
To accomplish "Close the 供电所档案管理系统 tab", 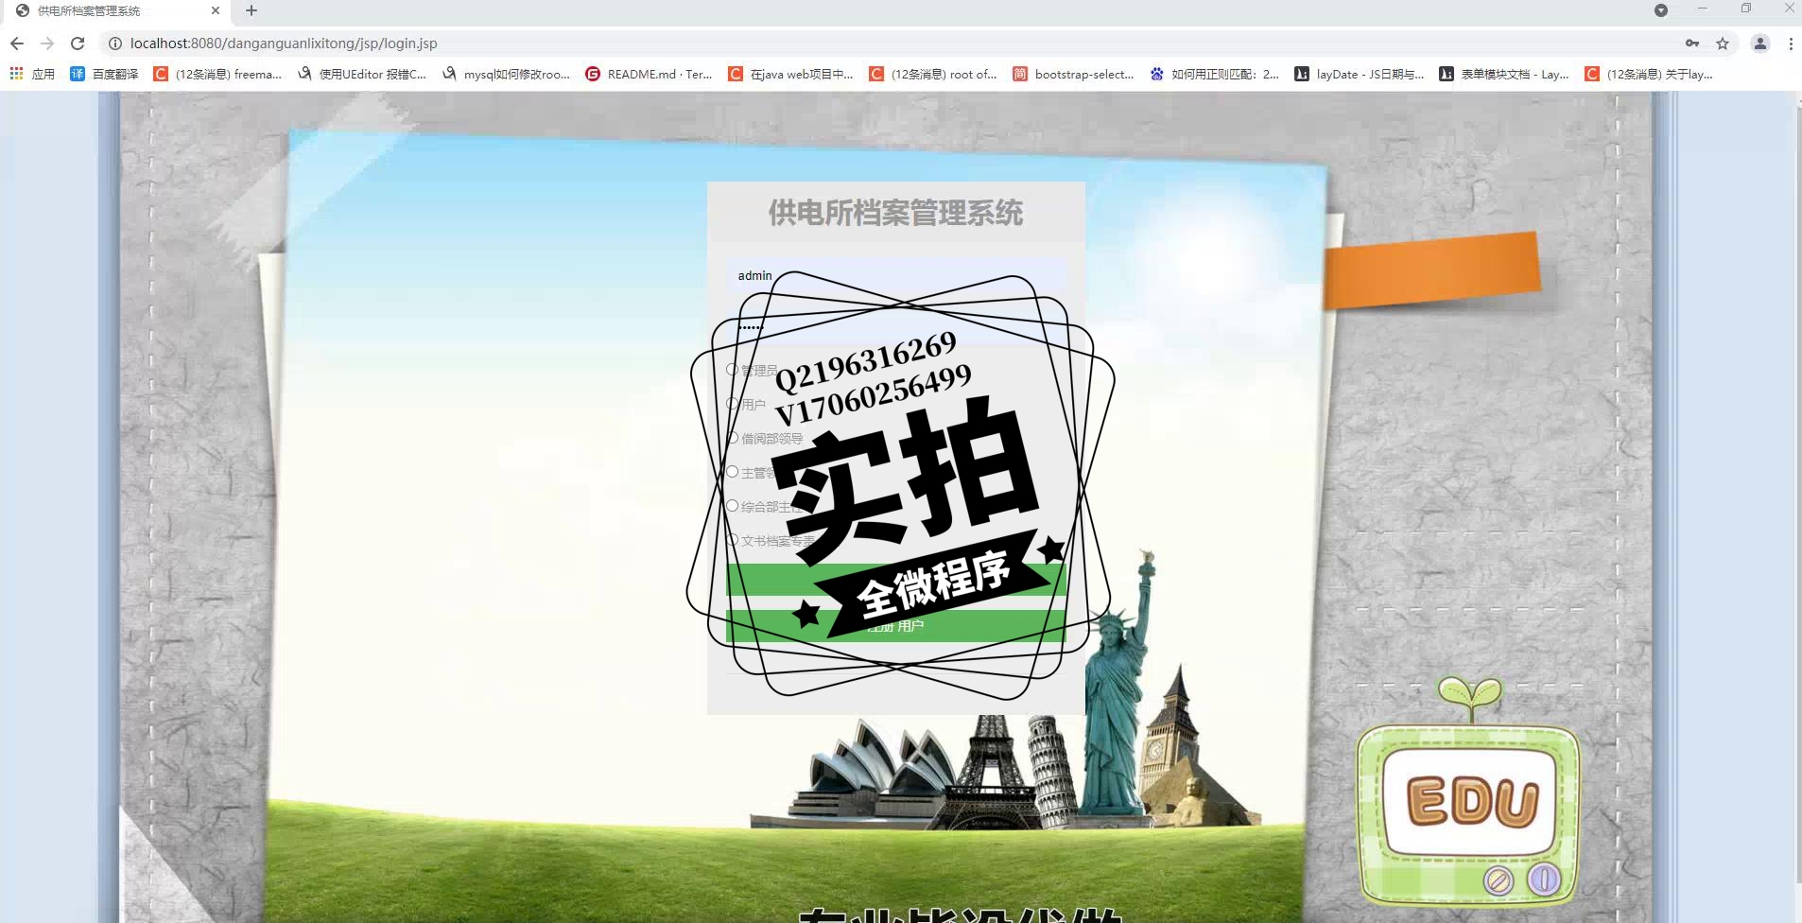I will coord(216,10).
